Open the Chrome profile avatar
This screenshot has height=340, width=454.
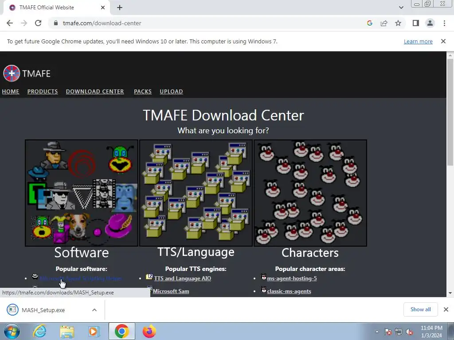tap(430, 23)
